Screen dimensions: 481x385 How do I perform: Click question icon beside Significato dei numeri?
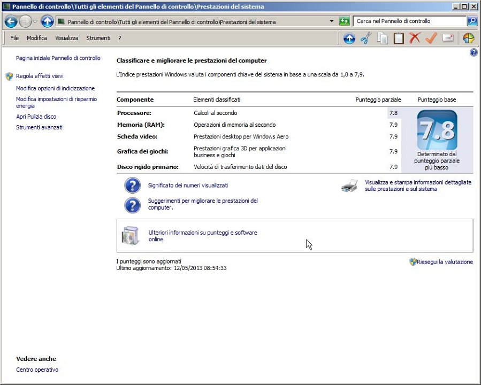[133, 186]
